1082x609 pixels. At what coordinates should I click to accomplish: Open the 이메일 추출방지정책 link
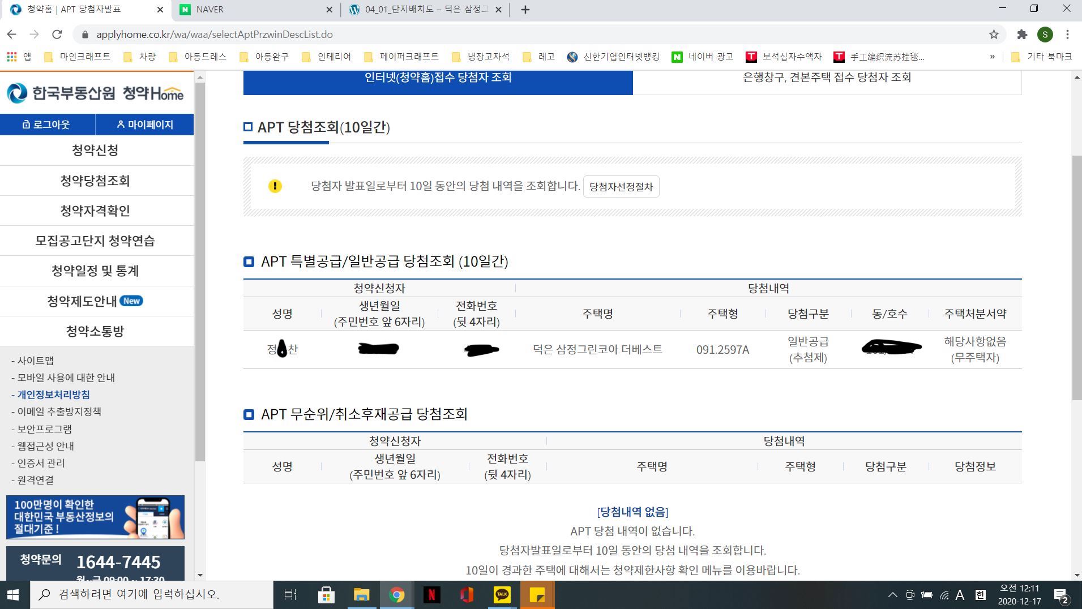click(x=59, y=411)
